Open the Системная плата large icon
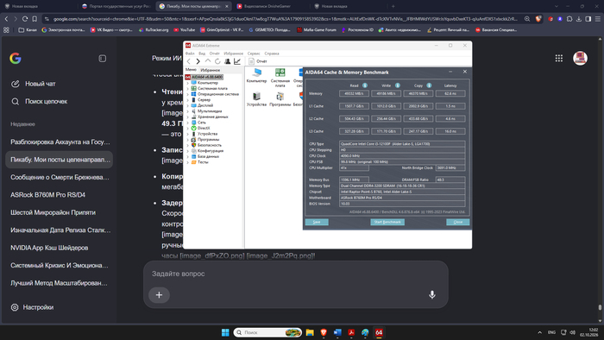604x340 pixels. coord(280,78)
